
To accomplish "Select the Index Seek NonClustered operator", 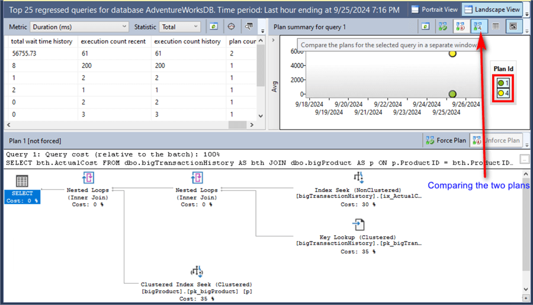I will [x=358, y=189].
